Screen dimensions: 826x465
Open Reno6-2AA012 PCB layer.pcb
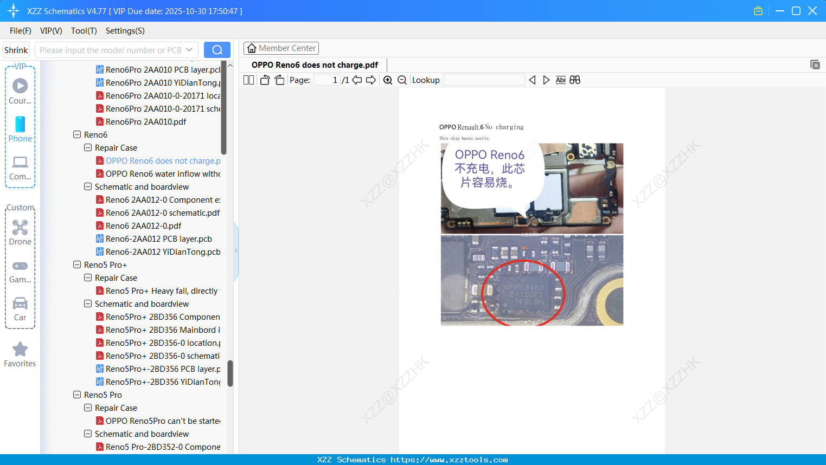click(x=154, y=238)
